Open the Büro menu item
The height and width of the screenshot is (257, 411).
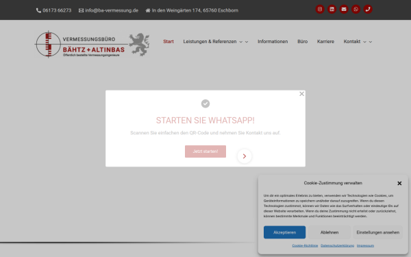tap(303, 41)
